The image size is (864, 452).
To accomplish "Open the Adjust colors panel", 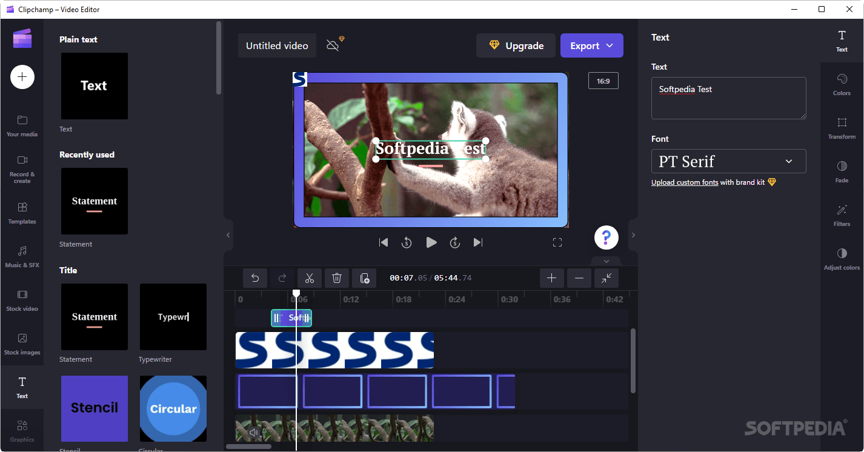I will coord(842,259).
